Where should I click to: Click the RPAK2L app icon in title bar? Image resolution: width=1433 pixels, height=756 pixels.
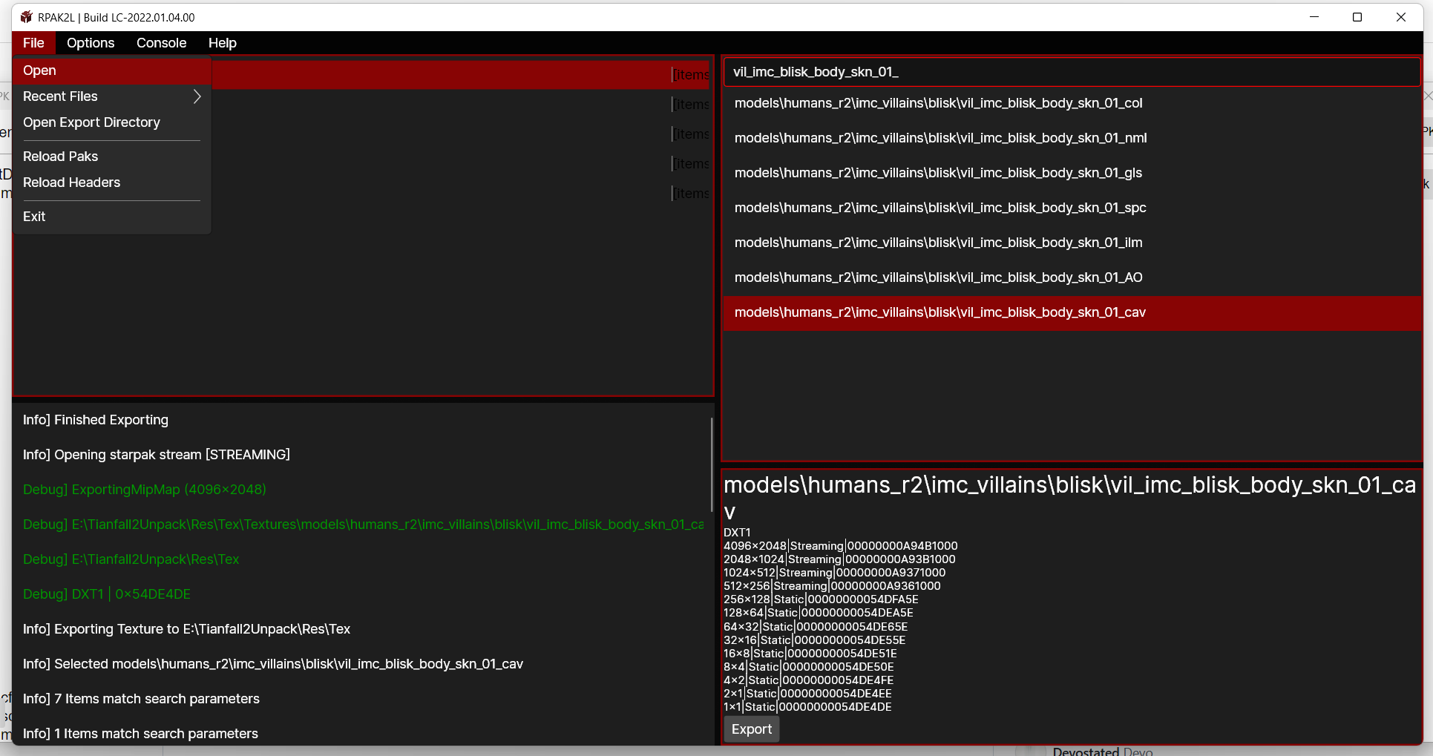click(27, 17)
